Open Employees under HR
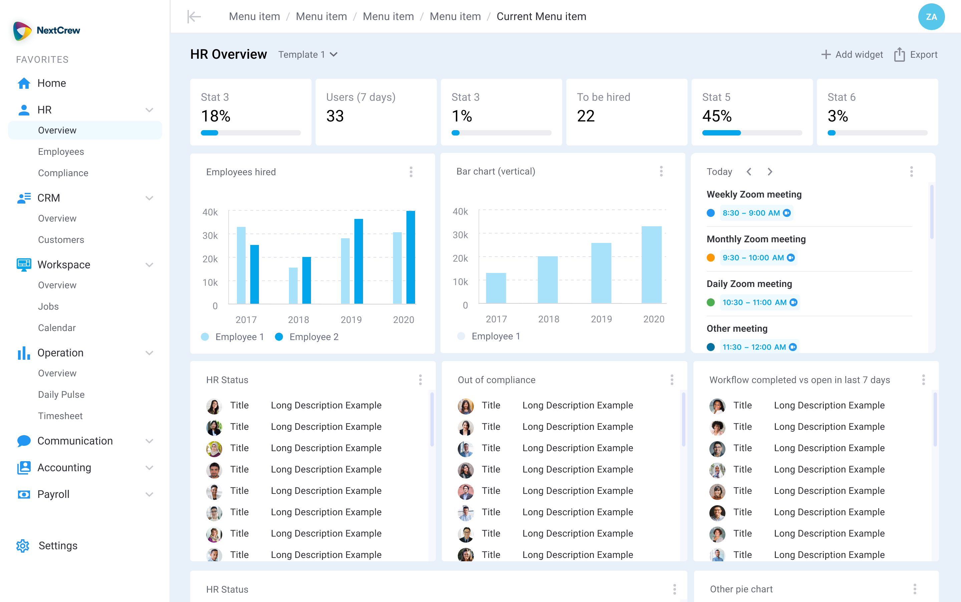 coord(61,152)
